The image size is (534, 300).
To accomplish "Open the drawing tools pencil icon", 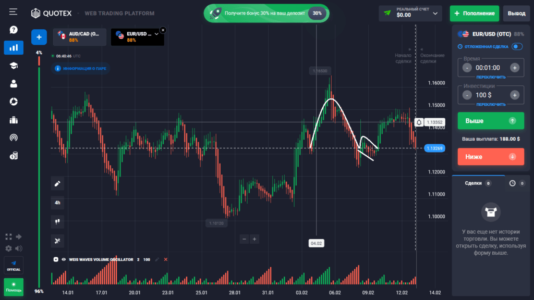I will pos(57,183).
